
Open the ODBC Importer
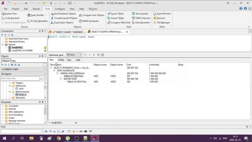(141, 18)
